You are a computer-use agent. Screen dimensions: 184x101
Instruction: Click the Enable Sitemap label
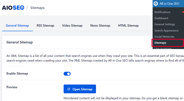coord(17,74)
